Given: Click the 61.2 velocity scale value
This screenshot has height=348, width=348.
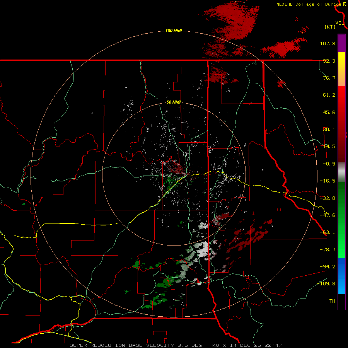Looking at the screenshot, I should [x=329, y=95].
